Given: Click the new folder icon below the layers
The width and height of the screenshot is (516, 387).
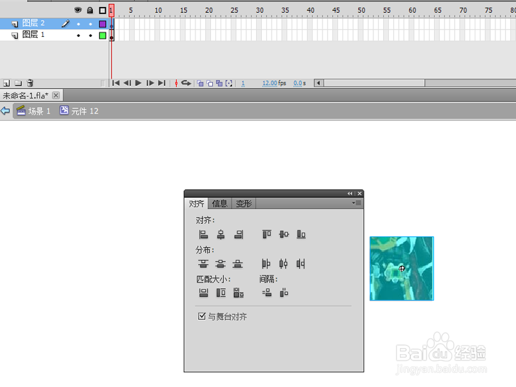Looking at the screenshot, I should (19, 83).
